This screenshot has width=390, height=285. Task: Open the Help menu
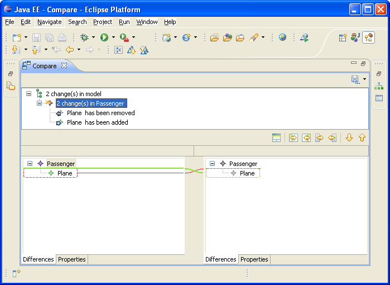(170, 22)
